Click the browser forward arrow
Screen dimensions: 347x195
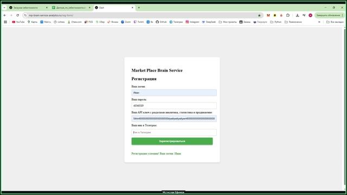coord(11,15)
